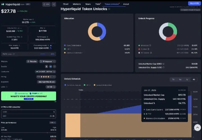The height and width of the screenshot is (140, 202).
Task: Click info icon beside Unlocked Market Cap (UMC)
Action: [x=164, y=64]
